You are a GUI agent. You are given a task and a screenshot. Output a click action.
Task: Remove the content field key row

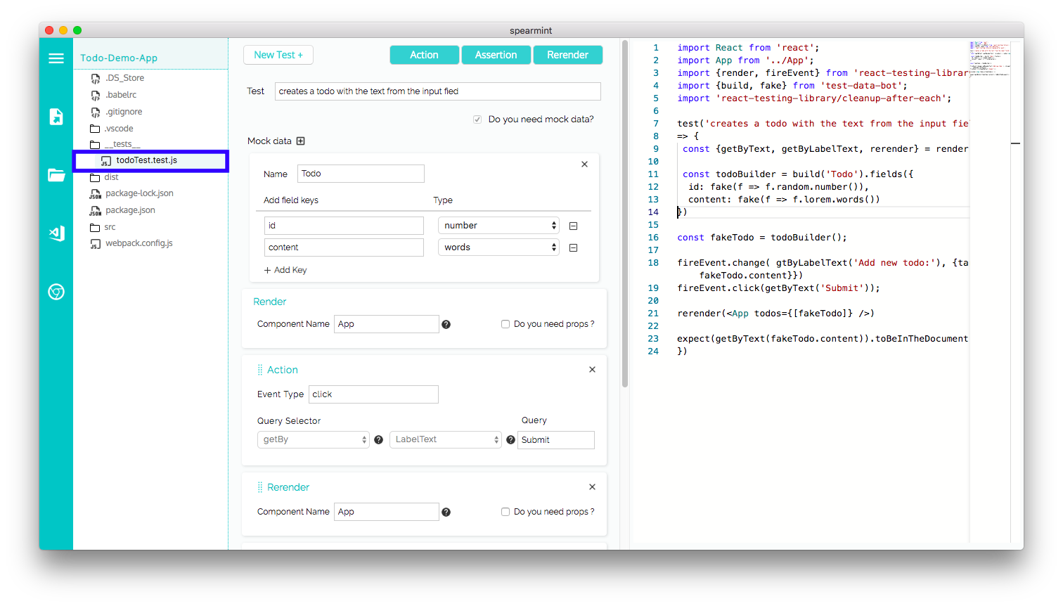574,247
